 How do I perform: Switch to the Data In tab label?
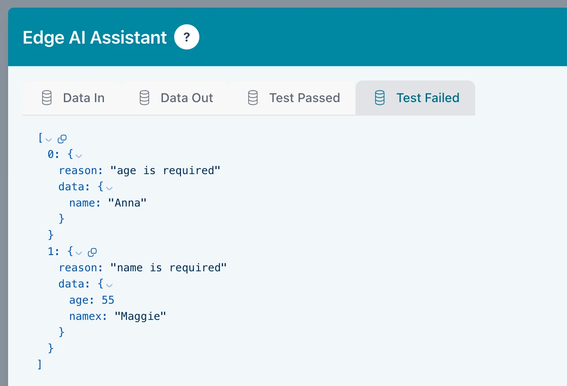click(x=84, y=98)
